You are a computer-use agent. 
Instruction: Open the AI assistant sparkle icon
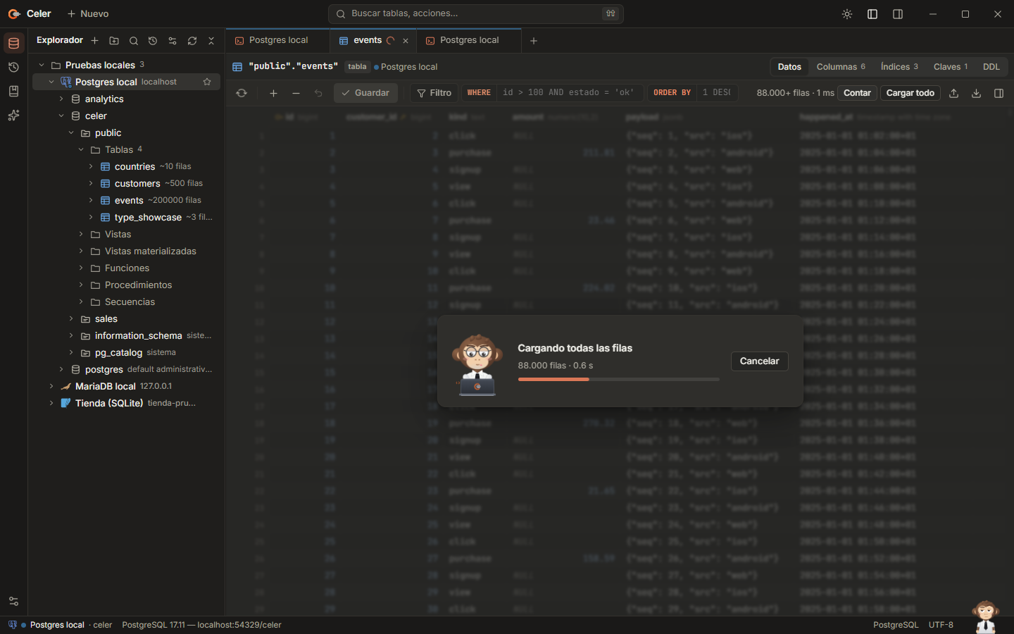coord(13,116)
